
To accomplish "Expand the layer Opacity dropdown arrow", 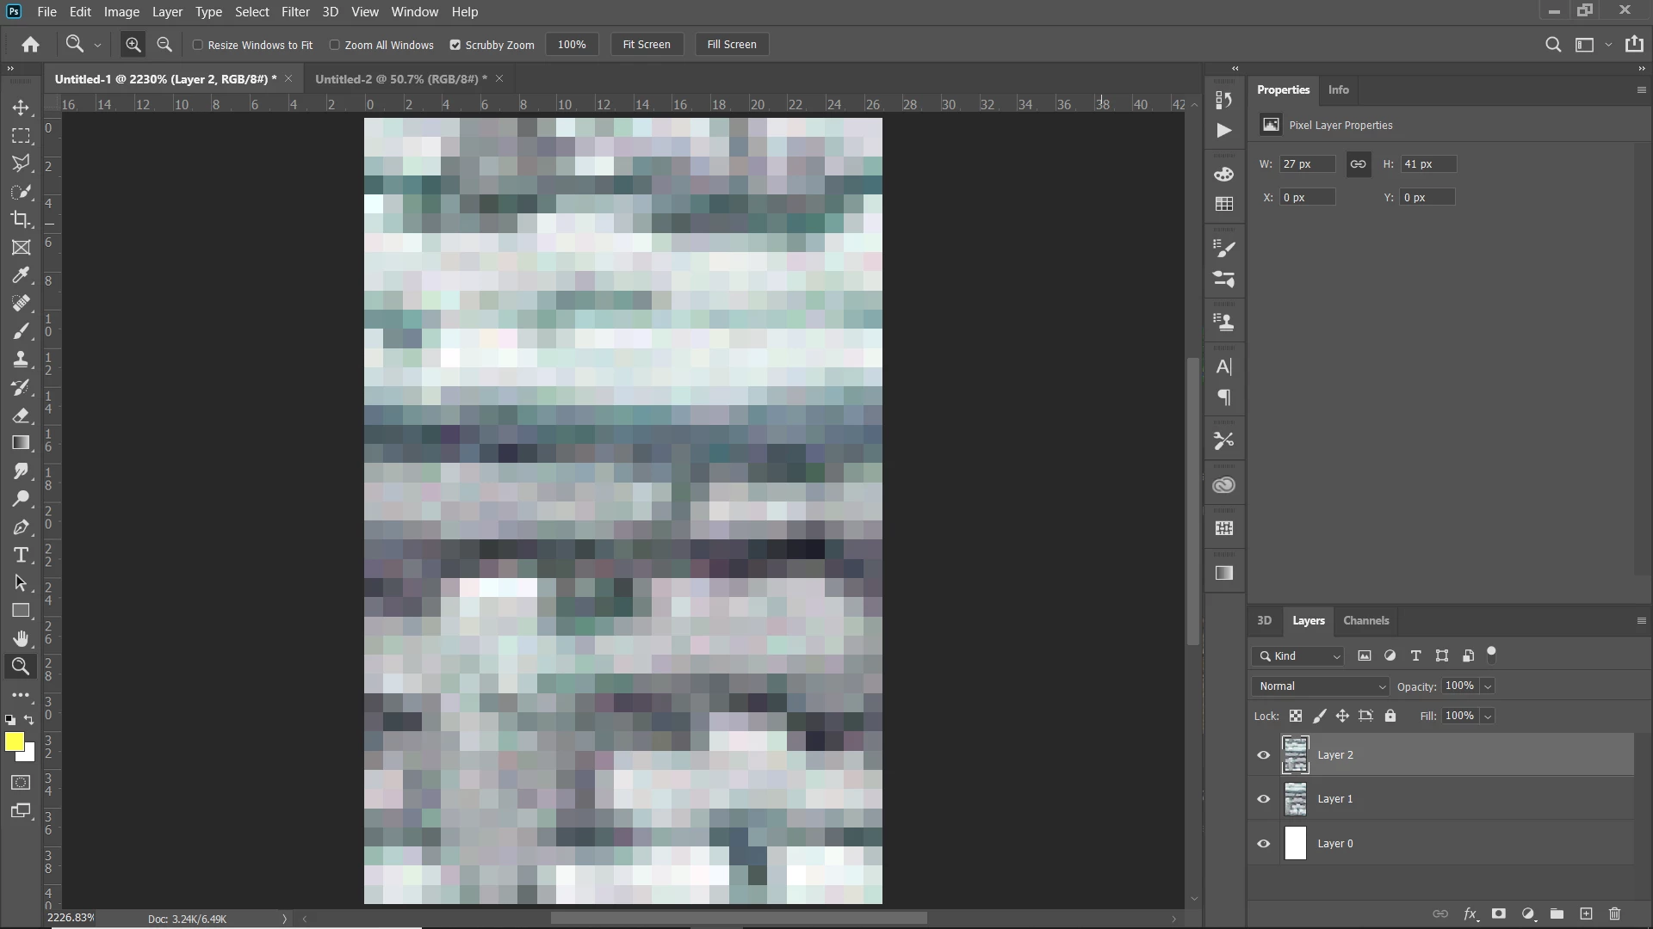I will (x=1488, y=686).
